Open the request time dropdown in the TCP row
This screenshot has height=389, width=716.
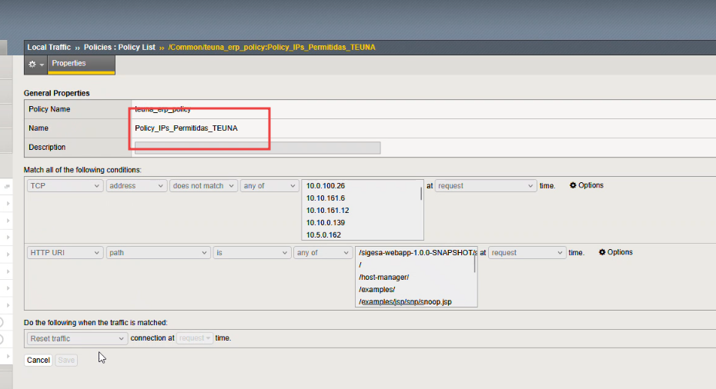(x=485, y=186)
